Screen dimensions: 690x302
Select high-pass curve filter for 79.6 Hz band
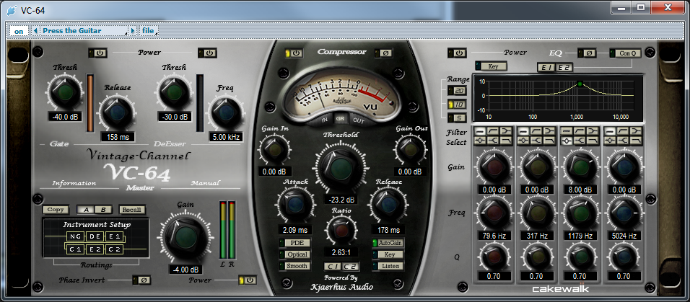click(x=493, y=131)
